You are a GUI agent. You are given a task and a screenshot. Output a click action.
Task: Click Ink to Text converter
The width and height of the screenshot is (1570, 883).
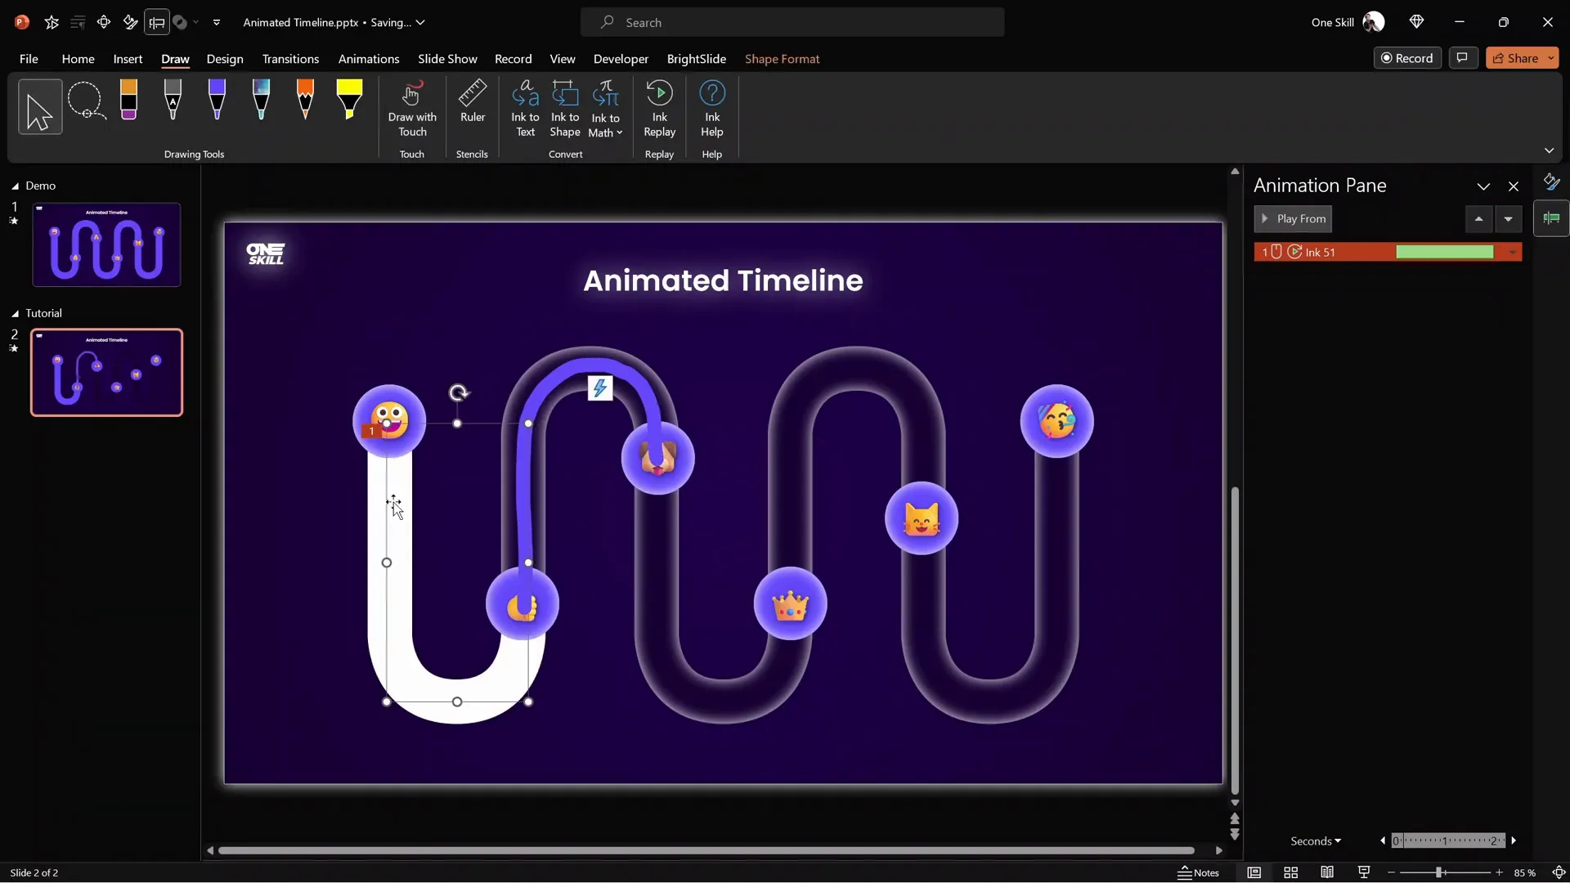coord(525,108)
